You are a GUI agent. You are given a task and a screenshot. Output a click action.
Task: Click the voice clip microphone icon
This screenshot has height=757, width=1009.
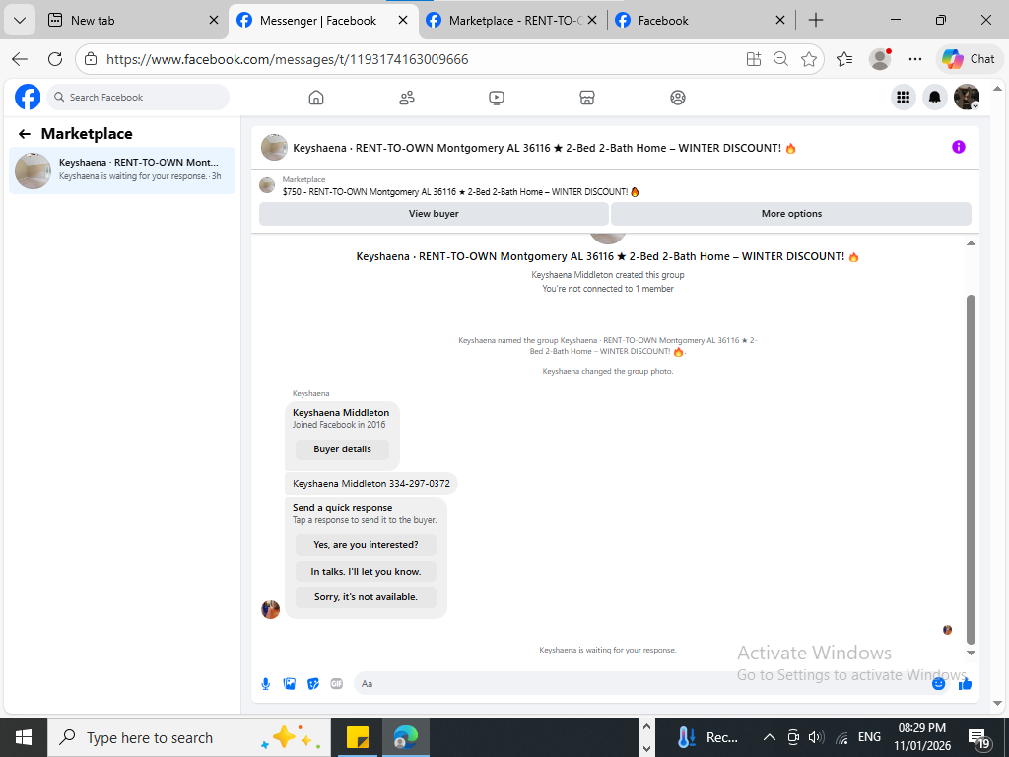[266, 684]
